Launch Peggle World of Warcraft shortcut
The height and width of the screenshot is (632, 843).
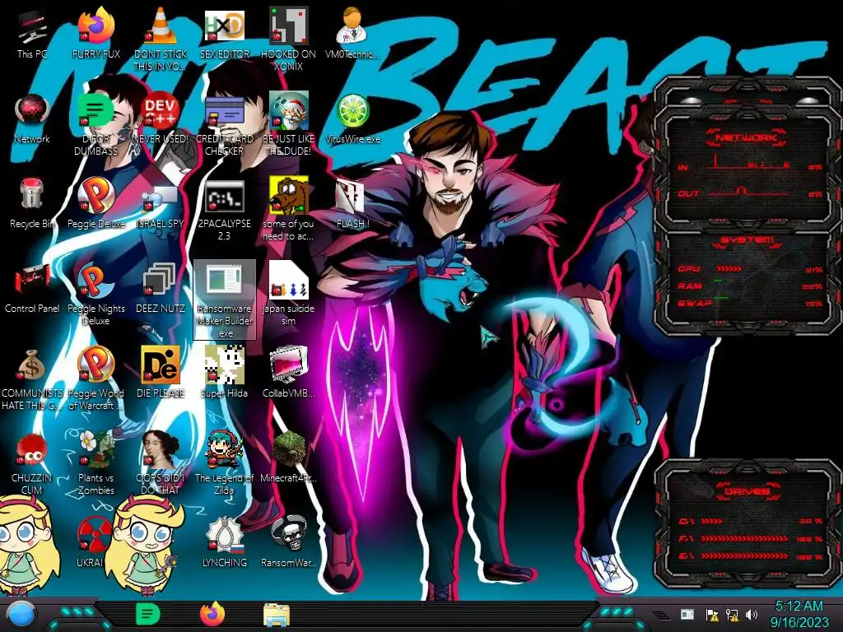pos(96,379)
